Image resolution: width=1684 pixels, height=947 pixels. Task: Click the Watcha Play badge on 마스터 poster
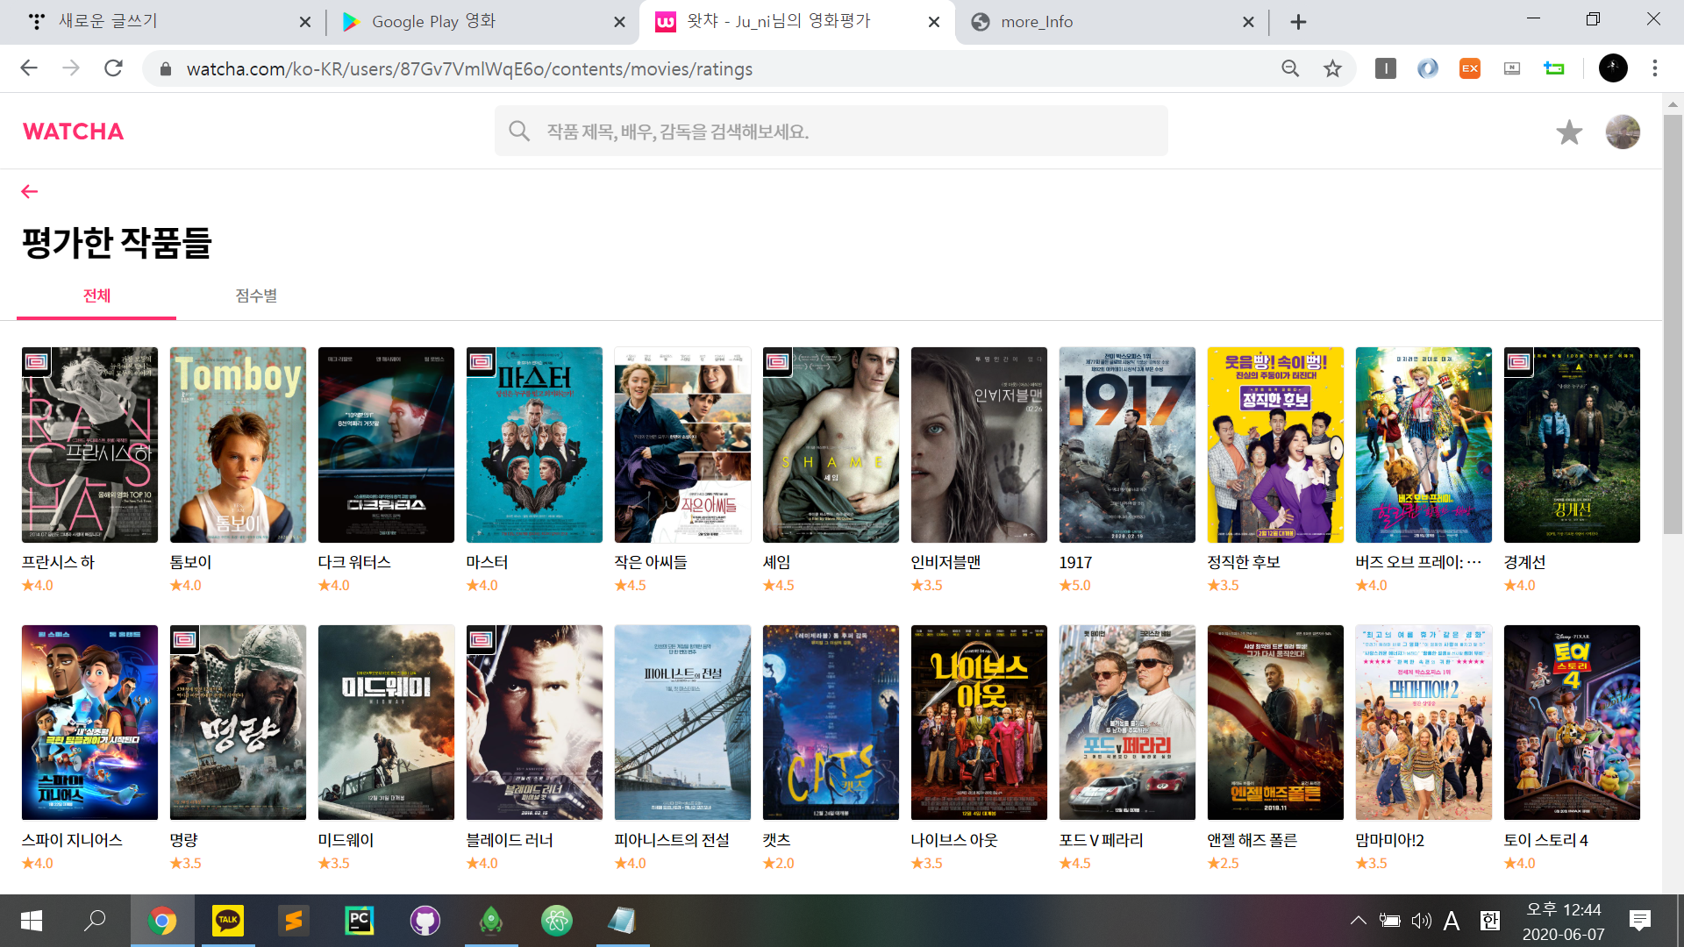[481, 361]
